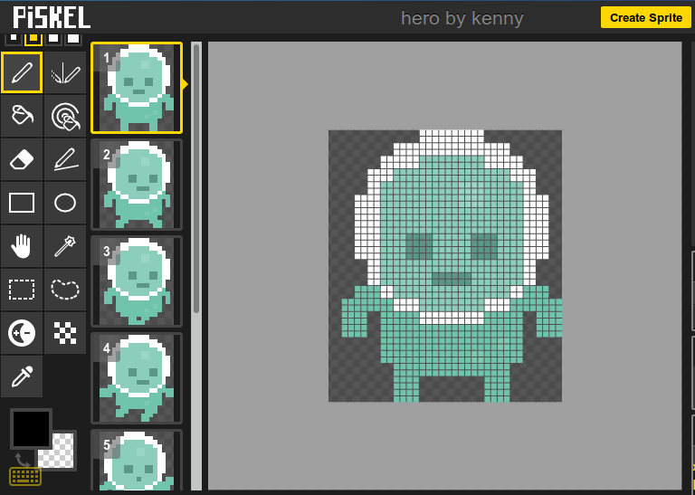The width and height of the screenshot is (695, 495).
Task: Choose the Magic Wand shape select tool
Action: coord(65,246)
